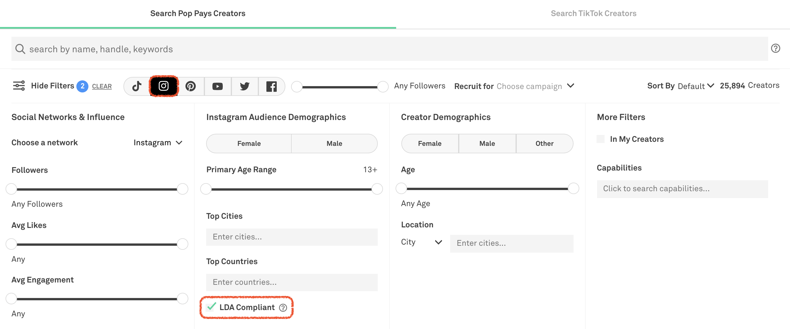Click the Hide Filters sliders icon
790x329 pixels.
point(18,86)
